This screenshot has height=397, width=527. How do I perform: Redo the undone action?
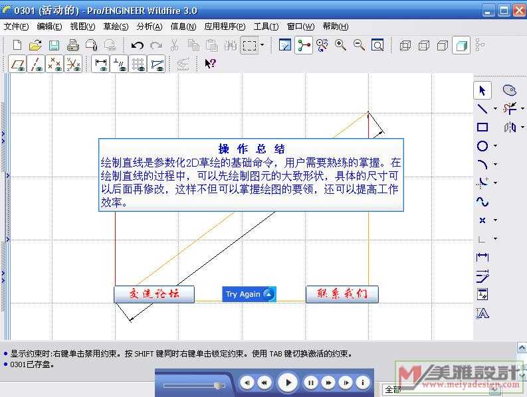tap(156, 45)
